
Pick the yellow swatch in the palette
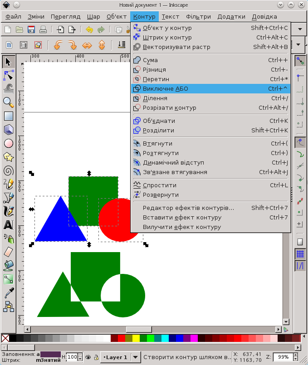click(x=136, y=338)
